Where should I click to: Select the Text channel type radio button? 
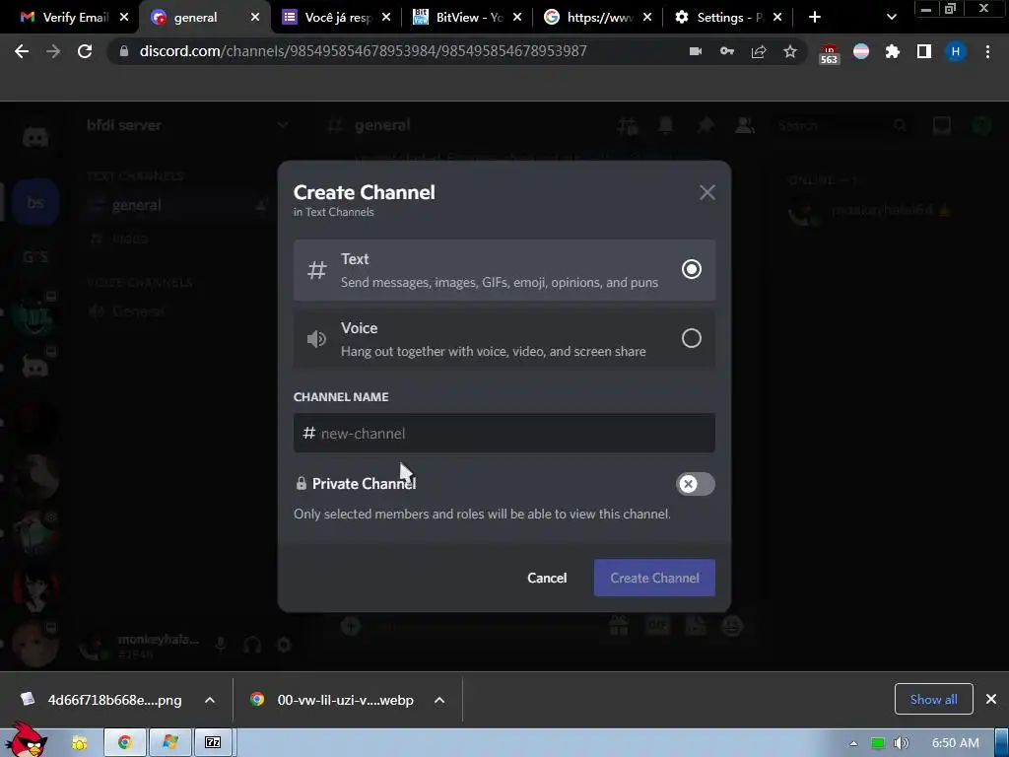tap(691, 269)
